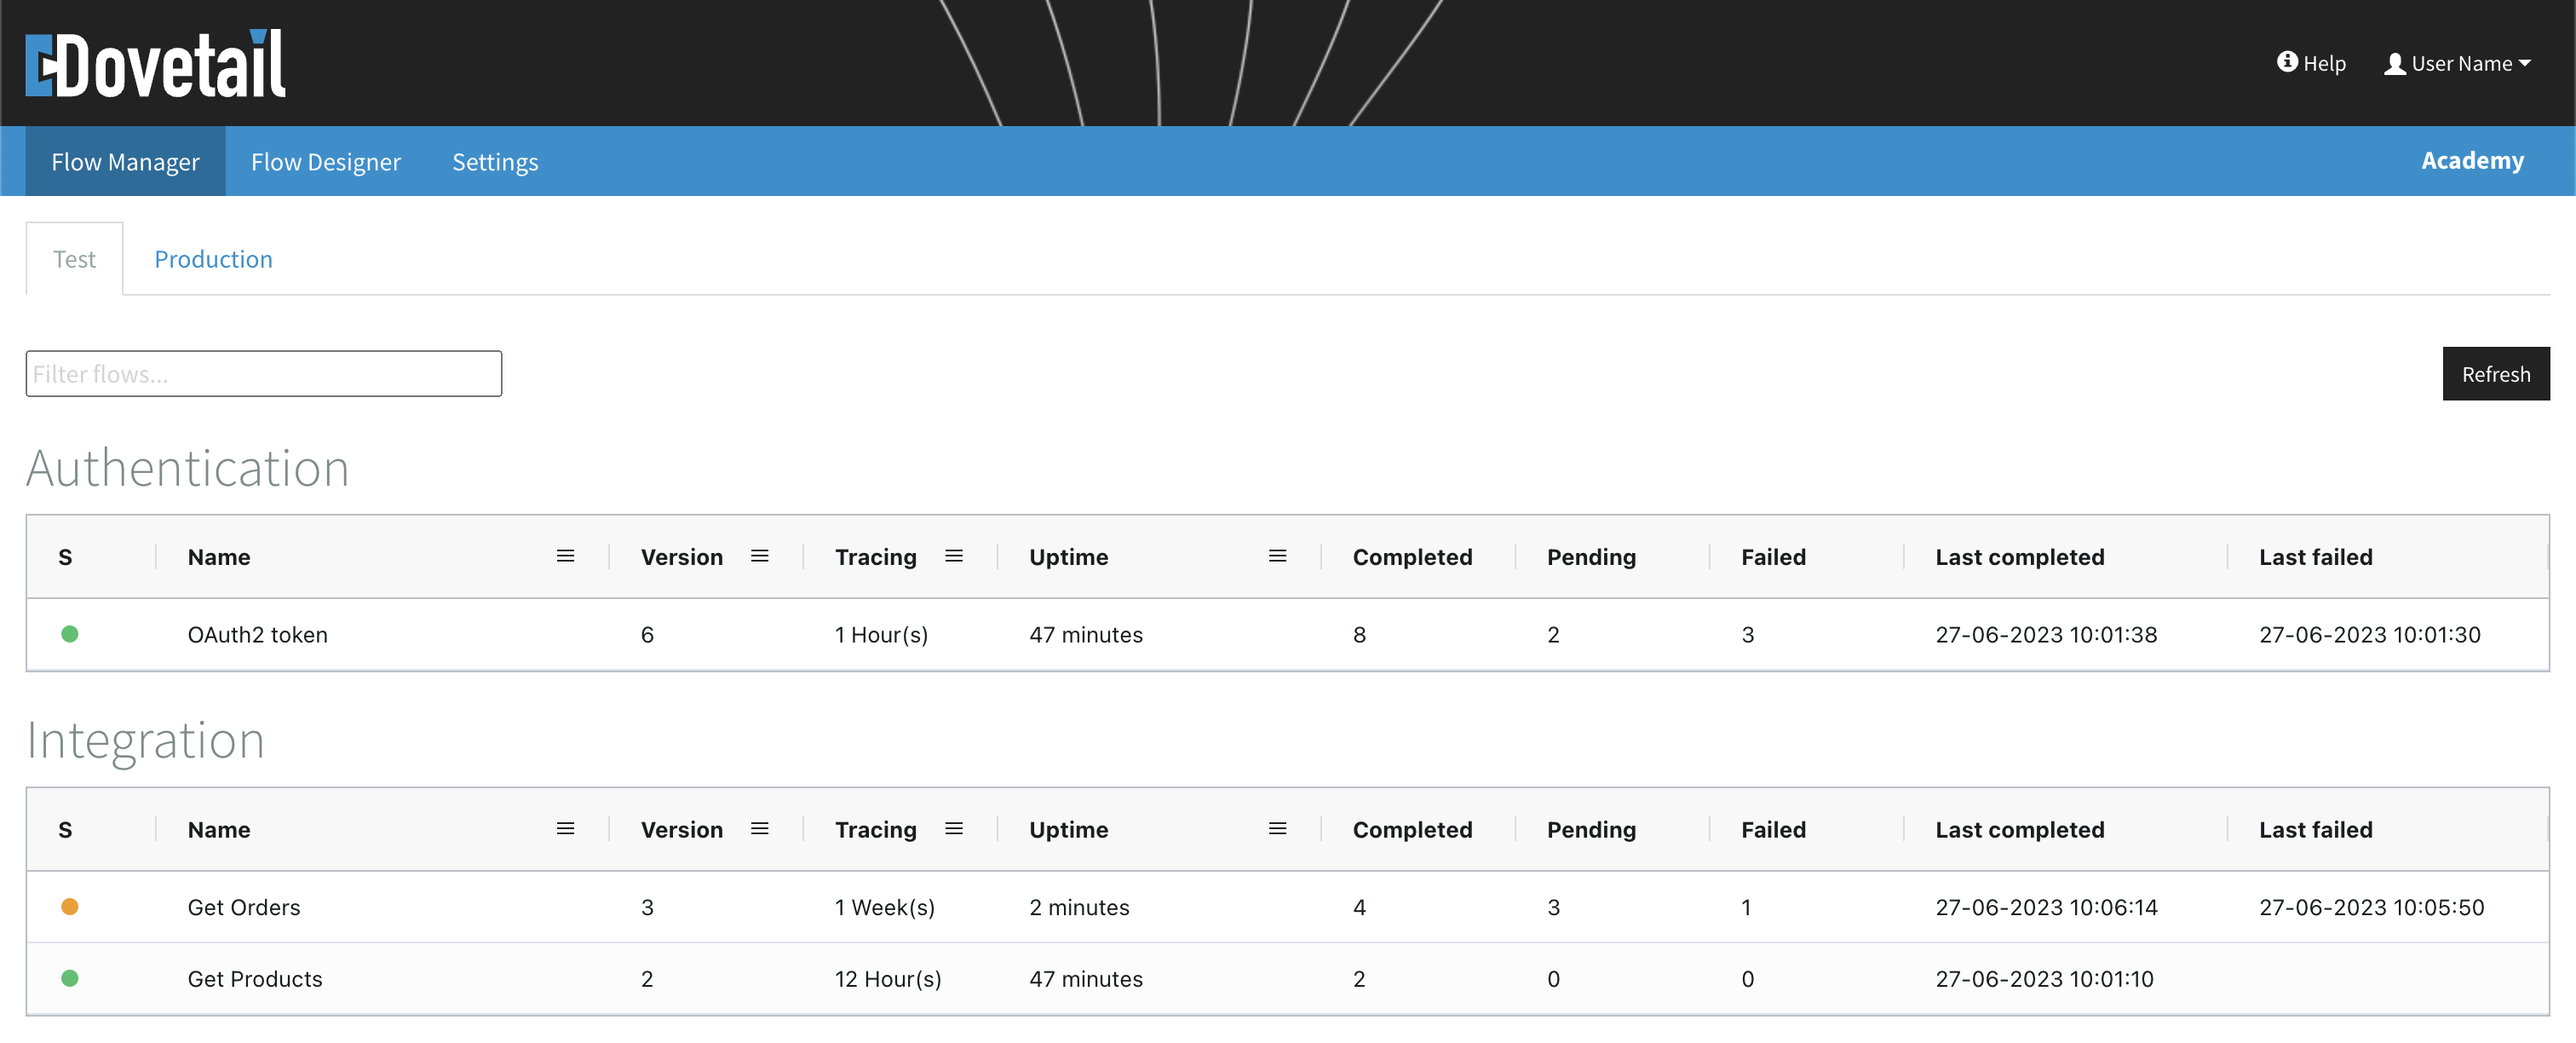Screen dimensions: 2576x1043
Task: Click last completed 27-06-2023 10:01:10
Action: point(2044,979)
